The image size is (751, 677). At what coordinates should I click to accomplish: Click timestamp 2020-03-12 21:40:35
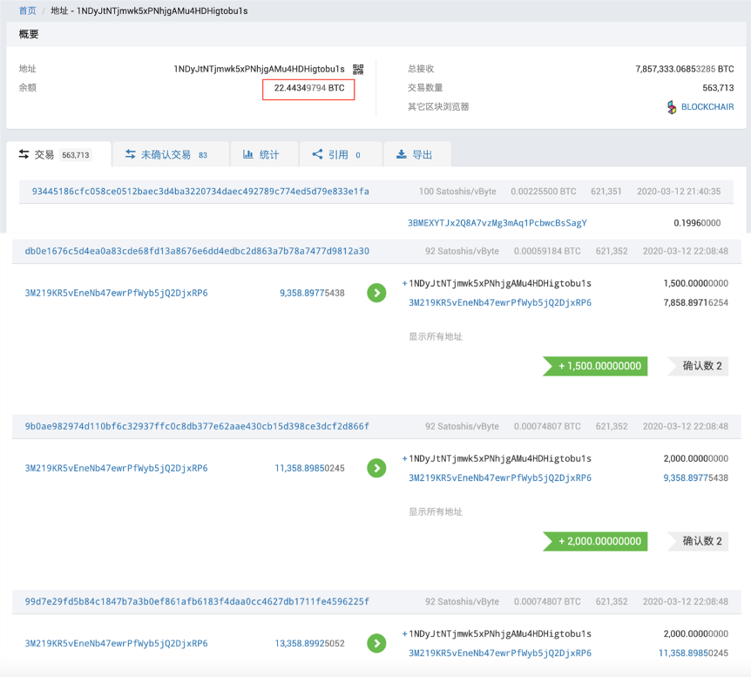pos(679,192)
